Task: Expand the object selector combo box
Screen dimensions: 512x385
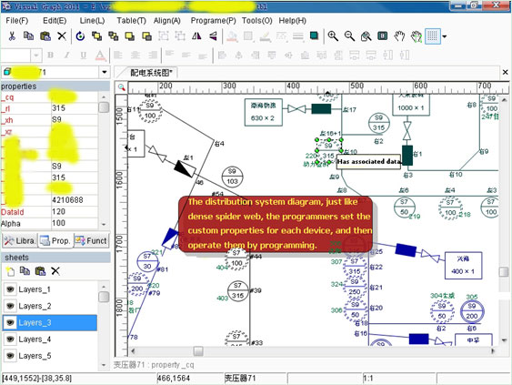Action: (105, 72)
